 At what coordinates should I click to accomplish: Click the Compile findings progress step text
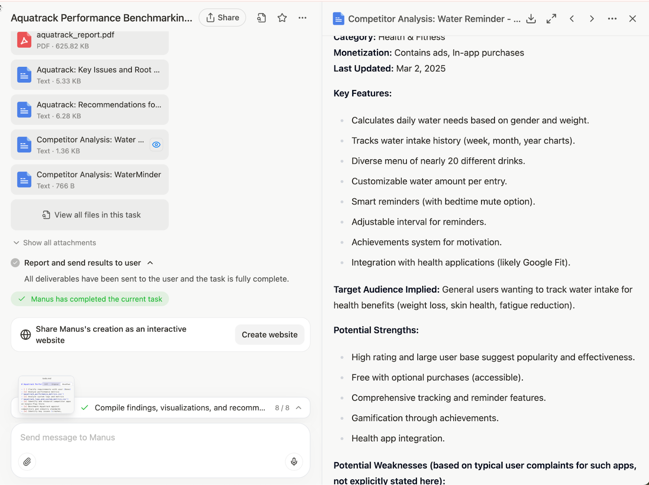click(x=180, y=408)
